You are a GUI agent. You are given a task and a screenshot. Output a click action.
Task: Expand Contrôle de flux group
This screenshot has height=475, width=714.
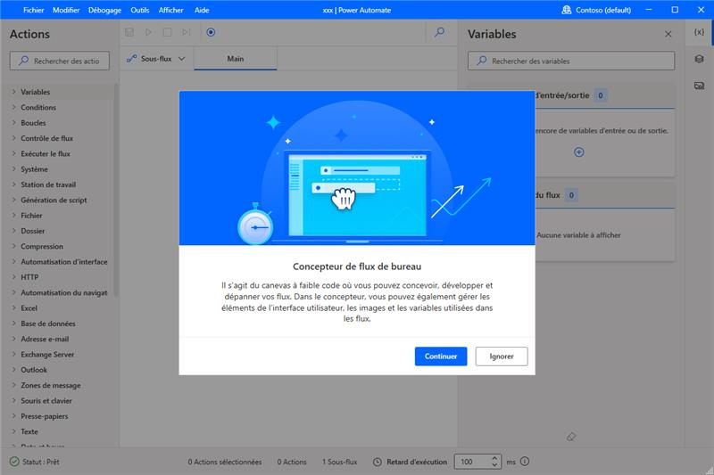(x=58, y=138)
